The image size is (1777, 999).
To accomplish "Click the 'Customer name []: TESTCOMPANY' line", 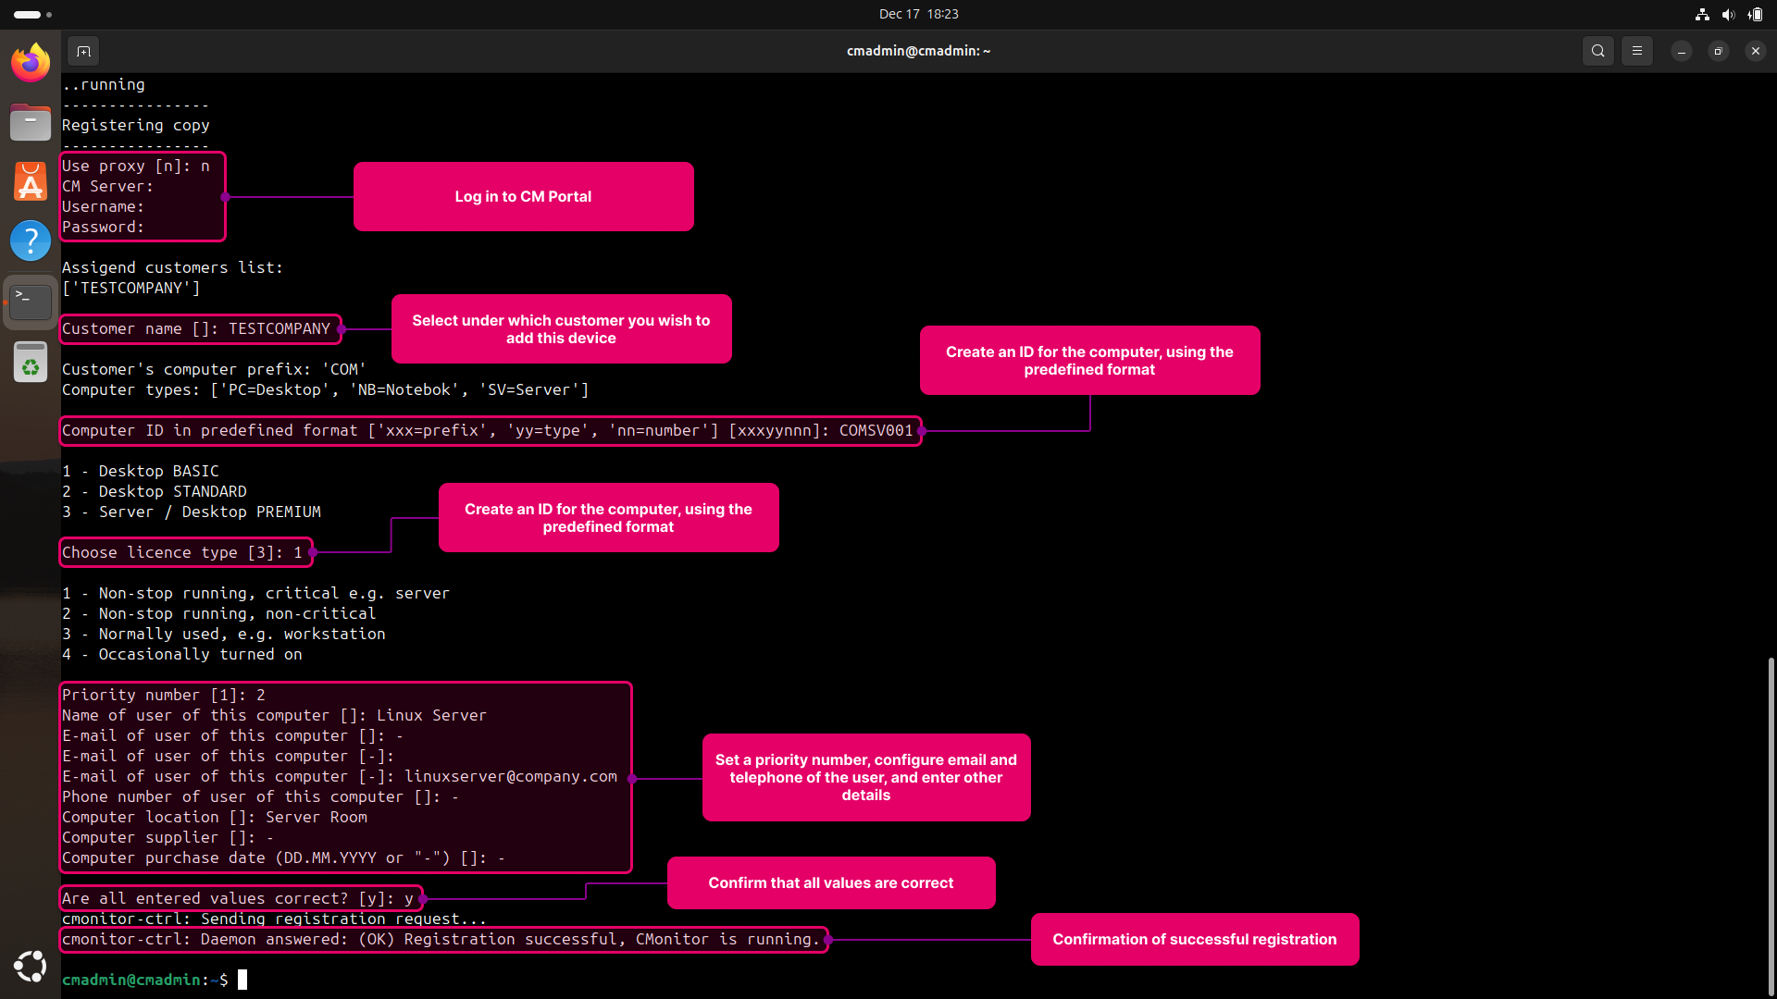I will tap(196, 328).
